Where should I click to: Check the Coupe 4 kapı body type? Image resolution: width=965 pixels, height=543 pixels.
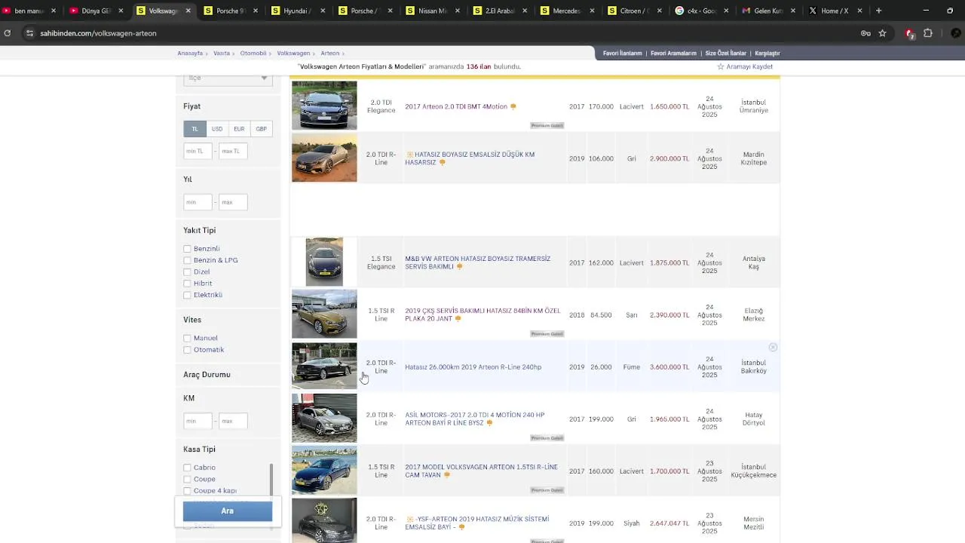187,491
